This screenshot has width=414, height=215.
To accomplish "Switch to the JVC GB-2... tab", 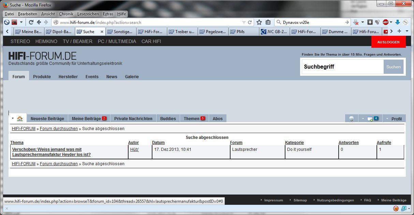I will pos(274,32).
